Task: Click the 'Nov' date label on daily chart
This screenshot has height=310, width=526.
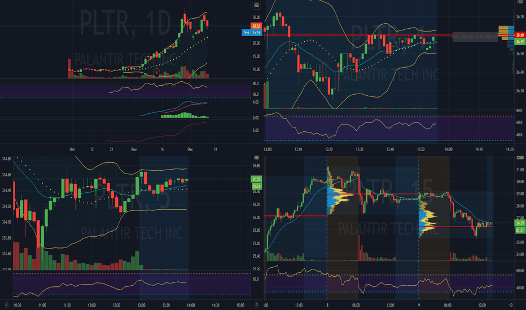Action: [x=134, y=149]
